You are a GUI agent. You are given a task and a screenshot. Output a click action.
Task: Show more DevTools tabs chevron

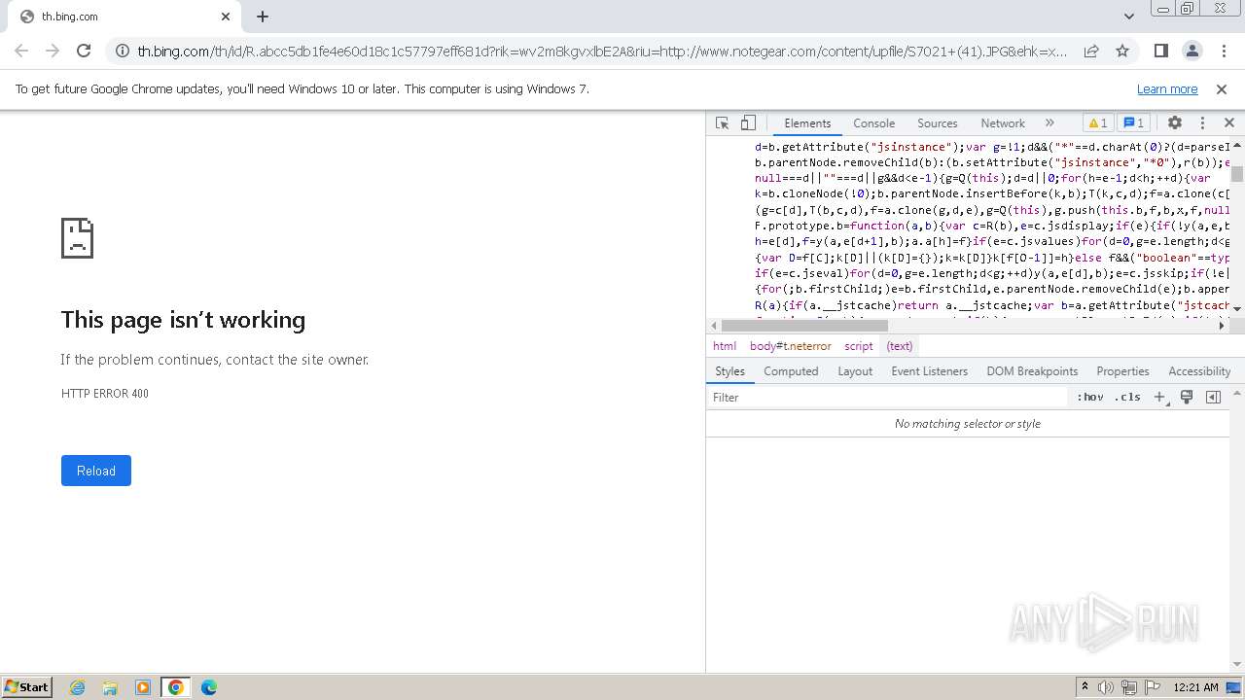[x=1049, y=123]
